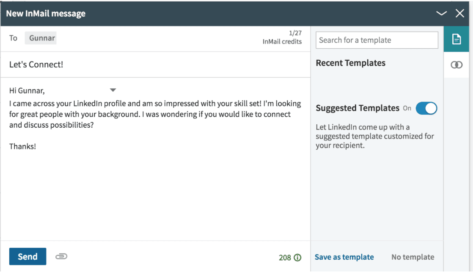Click the Save as template link

[x=344, y=257]
